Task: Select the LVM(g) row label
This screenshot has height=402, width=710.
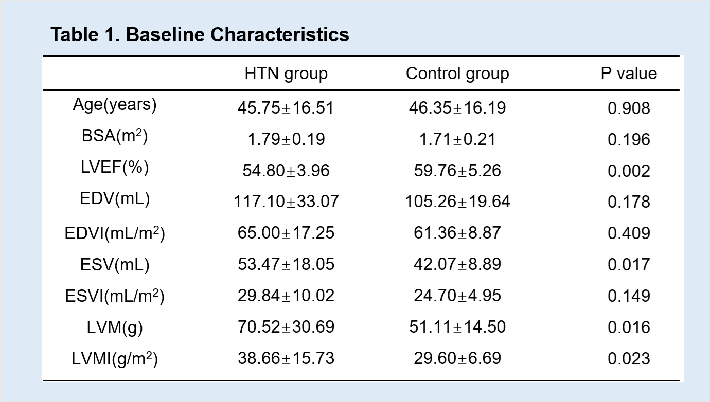Action: (115, 327)
